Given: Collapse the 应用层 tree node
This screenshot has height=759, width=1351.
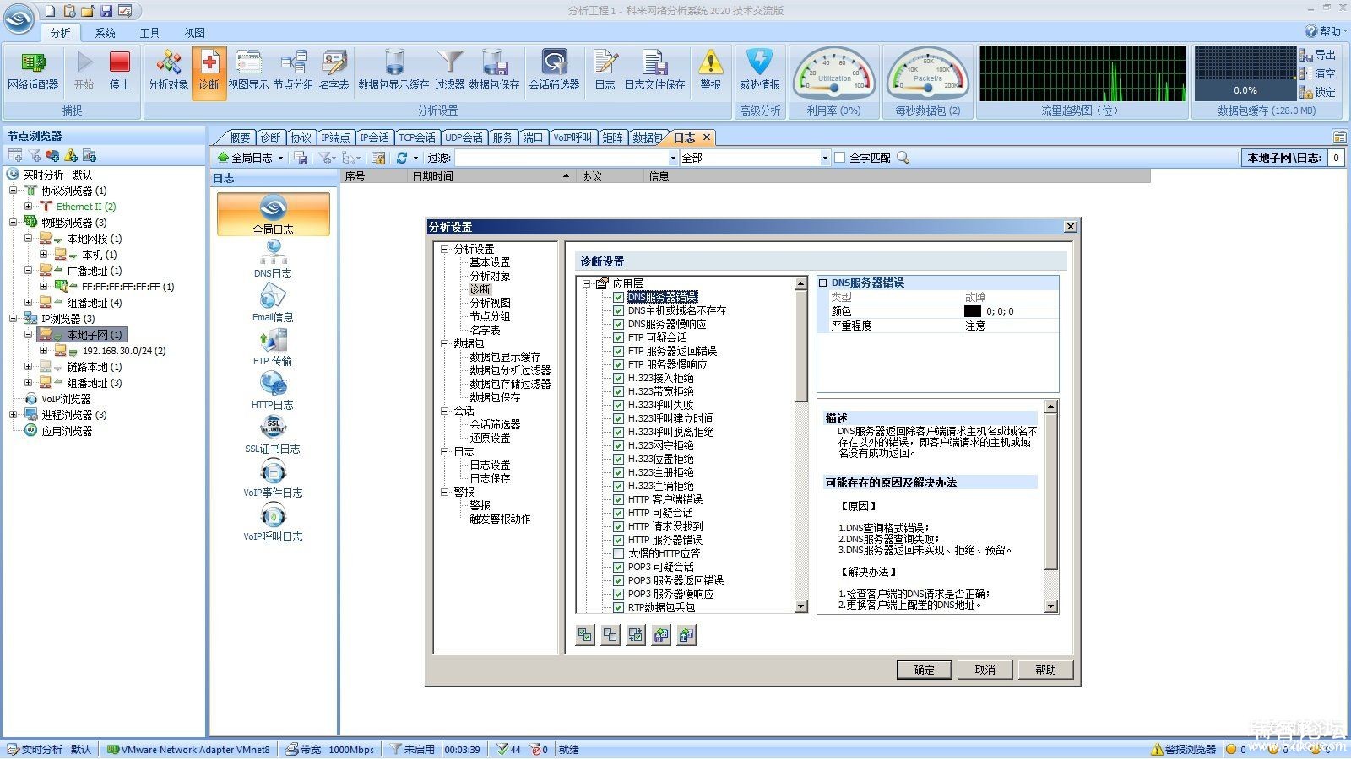Looking at the screenshot, I should [586, 283].
